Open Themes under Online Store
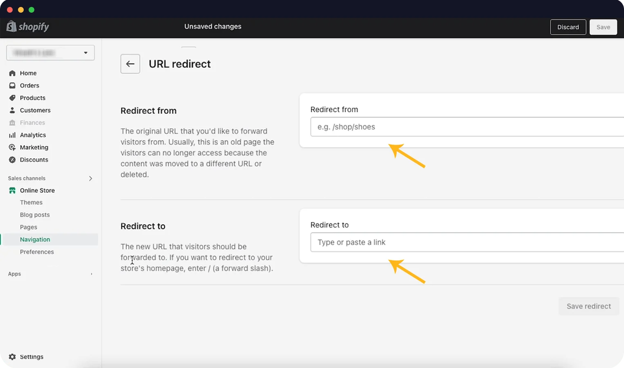The image size is (624, 368). click(x=31, y=202)
